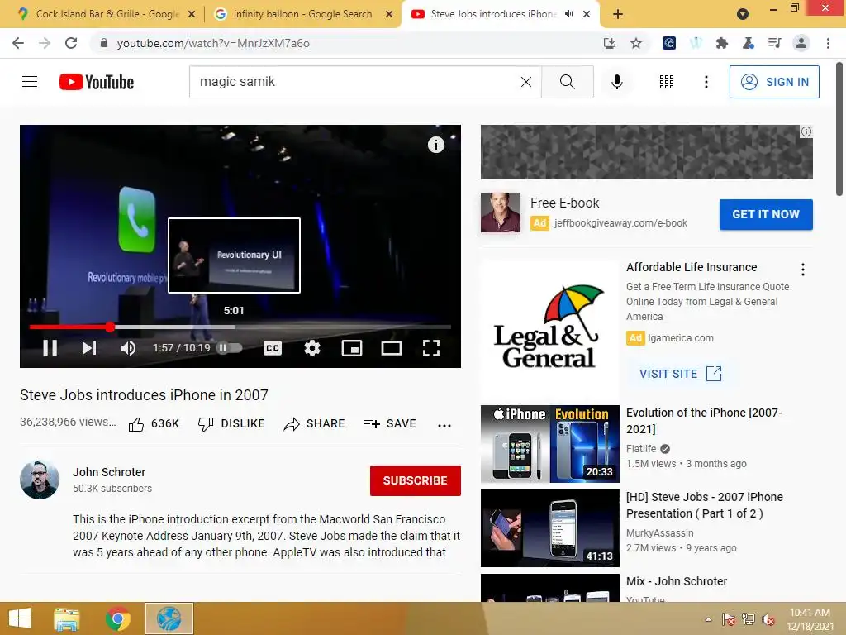Viewport: 846px width, 635px height.
Task: Toggle the autoplay switch in the player
Action: click(x=230, y=348)
